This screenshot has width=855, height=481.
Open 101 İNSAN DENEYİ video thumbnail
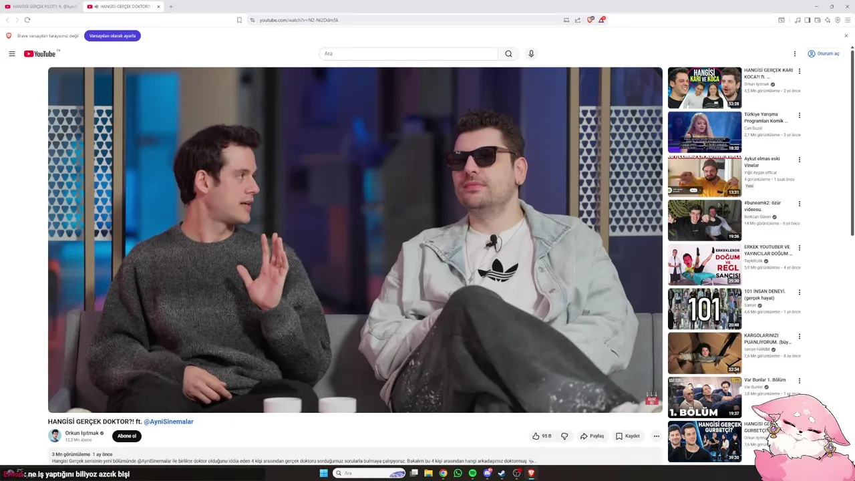pos(705,309)
